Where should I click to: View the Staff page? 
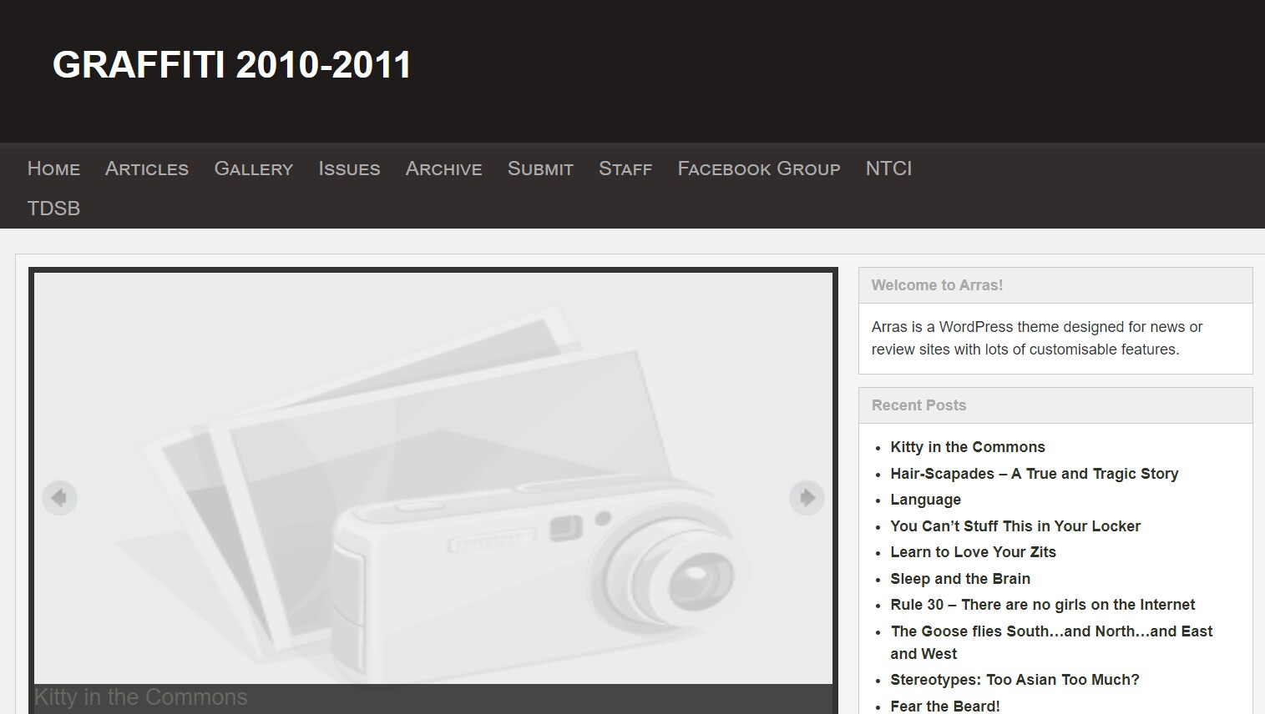click(625, 168)
